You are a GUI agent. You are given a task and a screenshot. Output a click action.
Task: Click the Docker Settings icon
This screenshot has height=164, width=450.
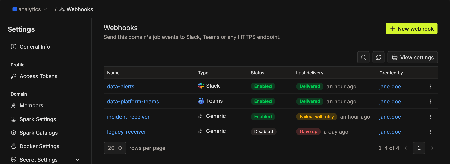point(14,146)
